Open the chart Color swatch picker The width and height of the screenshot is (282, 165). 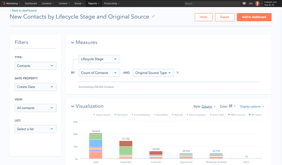[x=231, y=106]
